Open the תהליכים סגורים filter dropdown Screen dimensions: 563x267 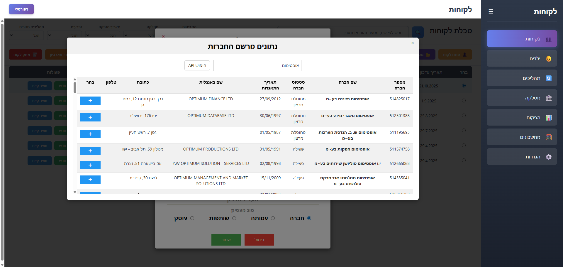point(26,36)
